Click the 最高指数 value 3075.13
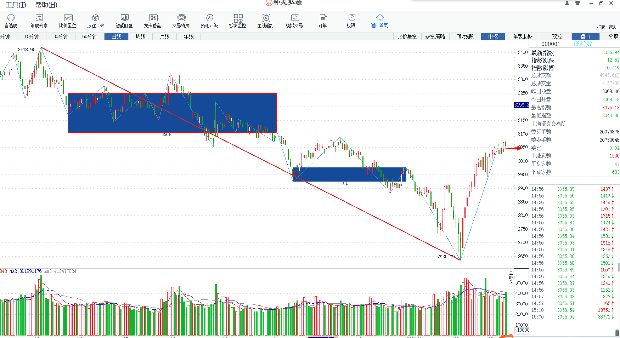620x338 pixels. point(611,108)
